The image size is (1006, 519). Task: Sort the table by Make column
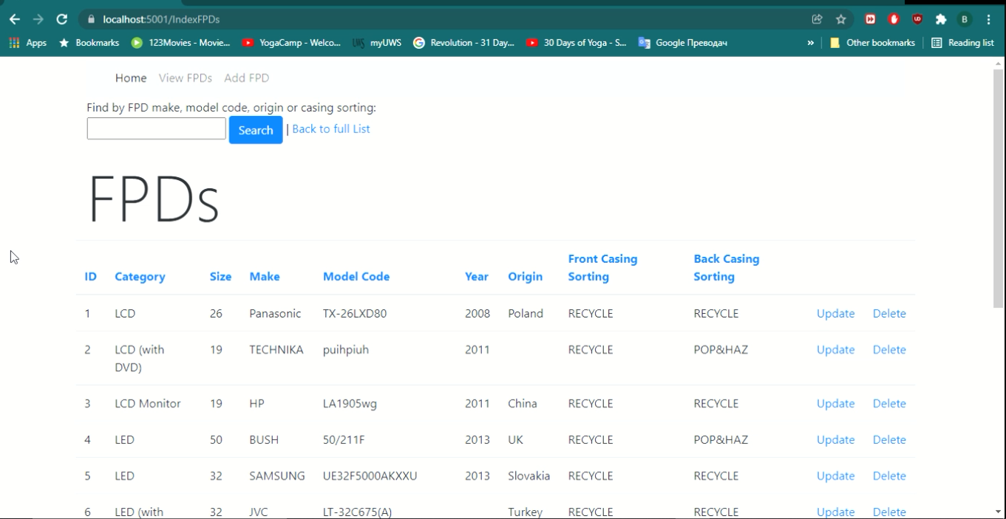[x=264, y=277]
